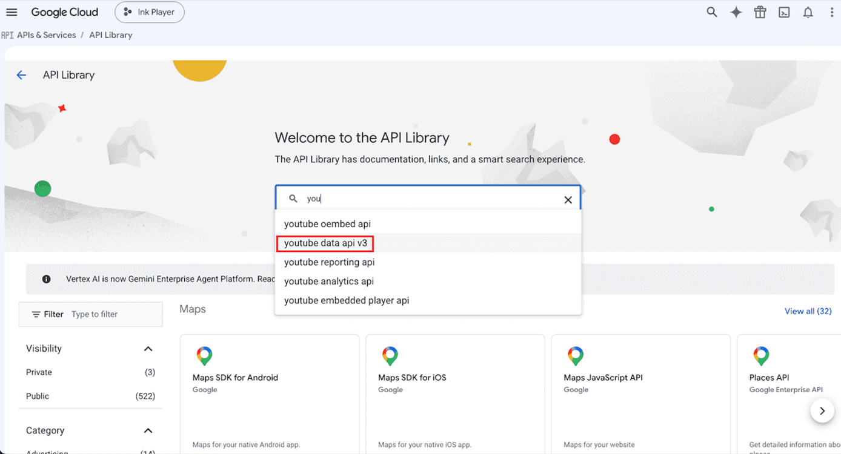Viewport: 841px width, 454px height.
Task: Click Places API pin icon
Action: pyautogui.click(x=761, y=356)
